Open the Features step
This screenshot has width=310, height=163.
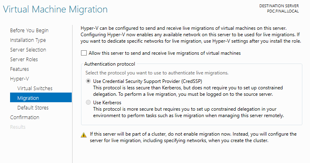pyautogui.click(x=19, y=69)
